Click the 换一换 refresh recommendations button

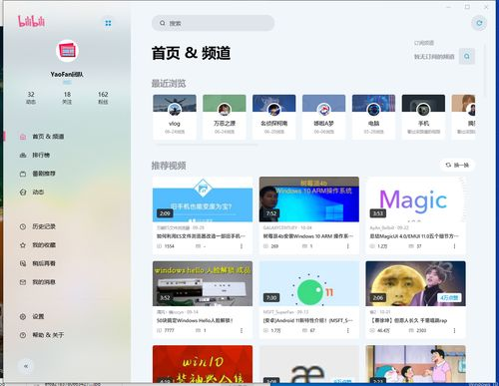click(457, 165)
